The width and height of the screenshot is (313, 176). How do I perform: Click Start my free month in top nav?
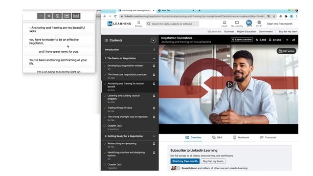(280, 24)
